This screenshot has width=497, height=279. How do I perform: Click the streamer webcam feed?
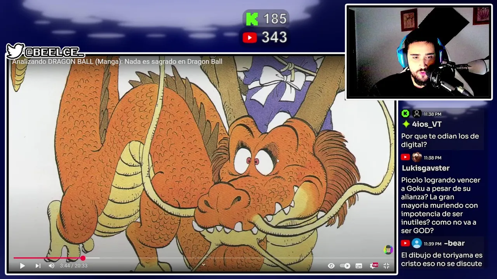point(419,52)
